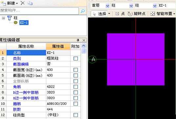The width and height of the screenshot is (176, 119).
Task: Click the 选择 tool button
Action: pyautogui.click(x=99, y=14)
